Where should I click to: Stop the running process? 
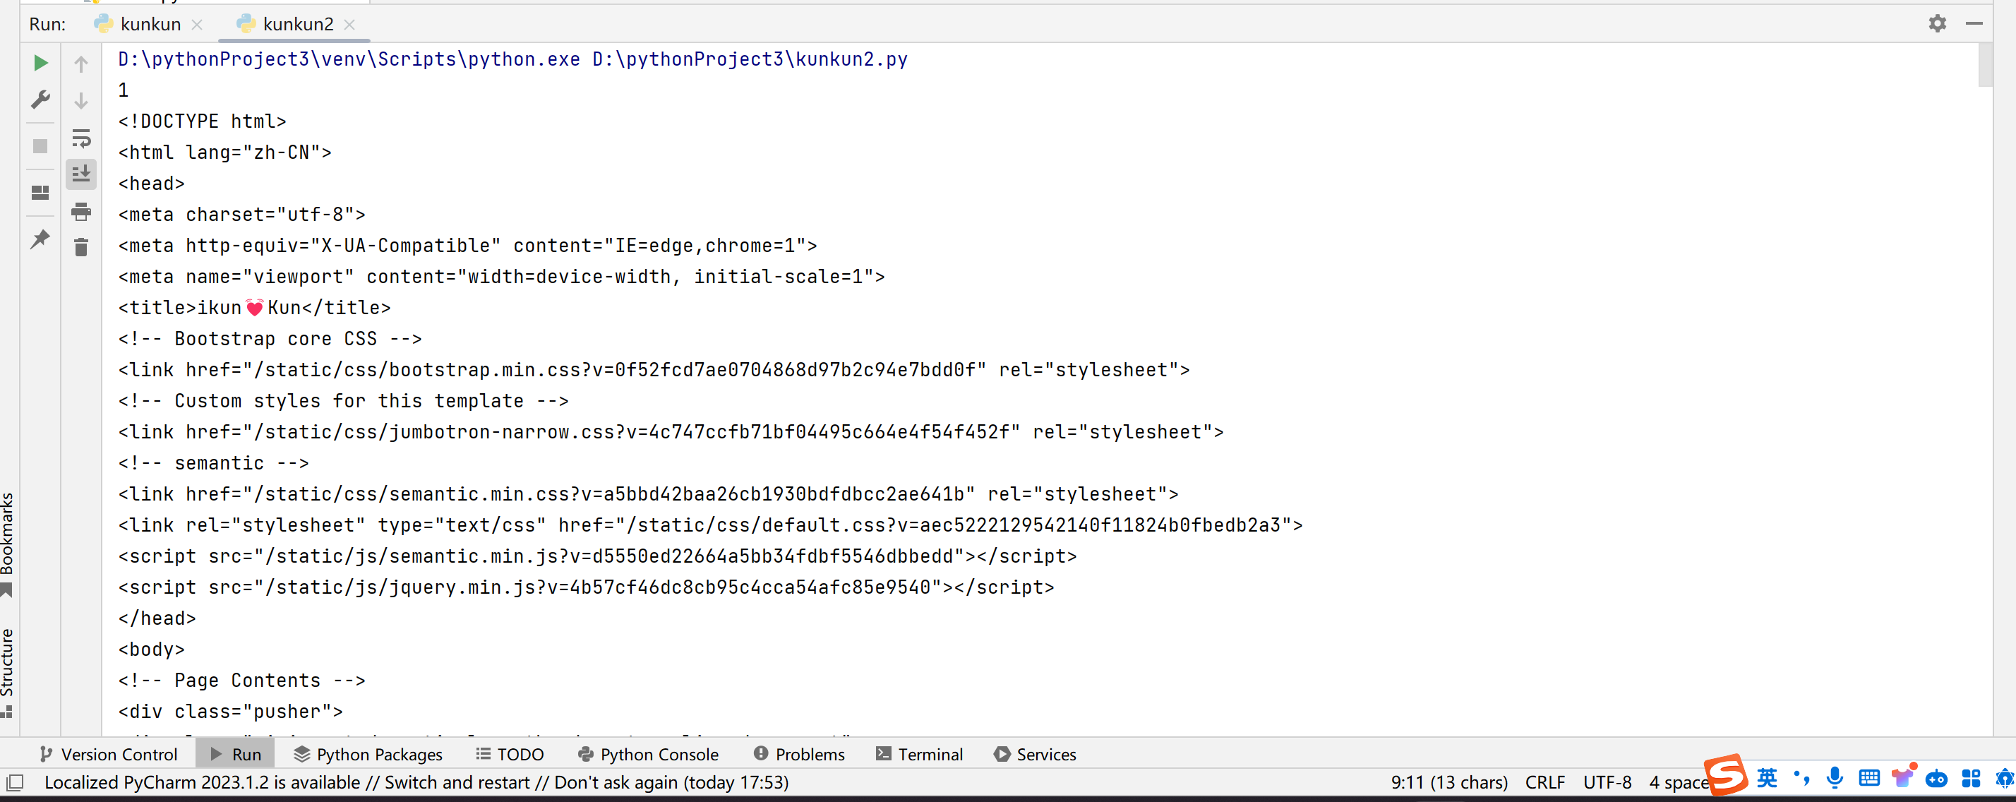click(x=40, y=146)
